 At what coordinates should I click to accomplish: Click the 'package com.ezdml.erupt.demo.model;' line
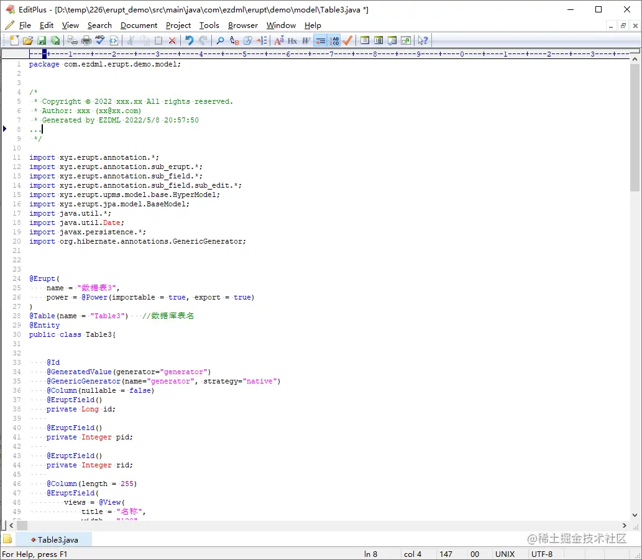tap(105, 64)
